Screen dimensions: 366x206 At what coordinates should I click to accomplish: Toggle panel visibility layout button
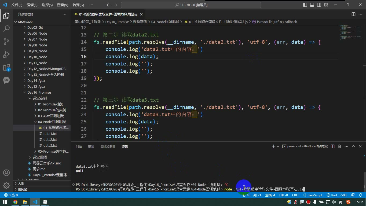click(312, 5)
